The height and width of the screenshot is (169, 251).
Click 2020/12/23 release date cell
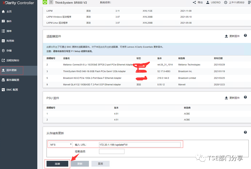point(219,85)
